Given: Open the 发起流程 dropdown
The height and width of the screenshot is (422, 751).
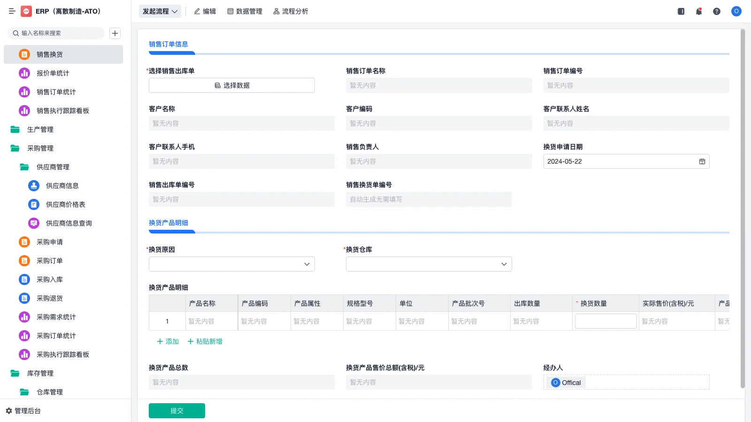Looking at the screenshot, I should pos(160,11).
